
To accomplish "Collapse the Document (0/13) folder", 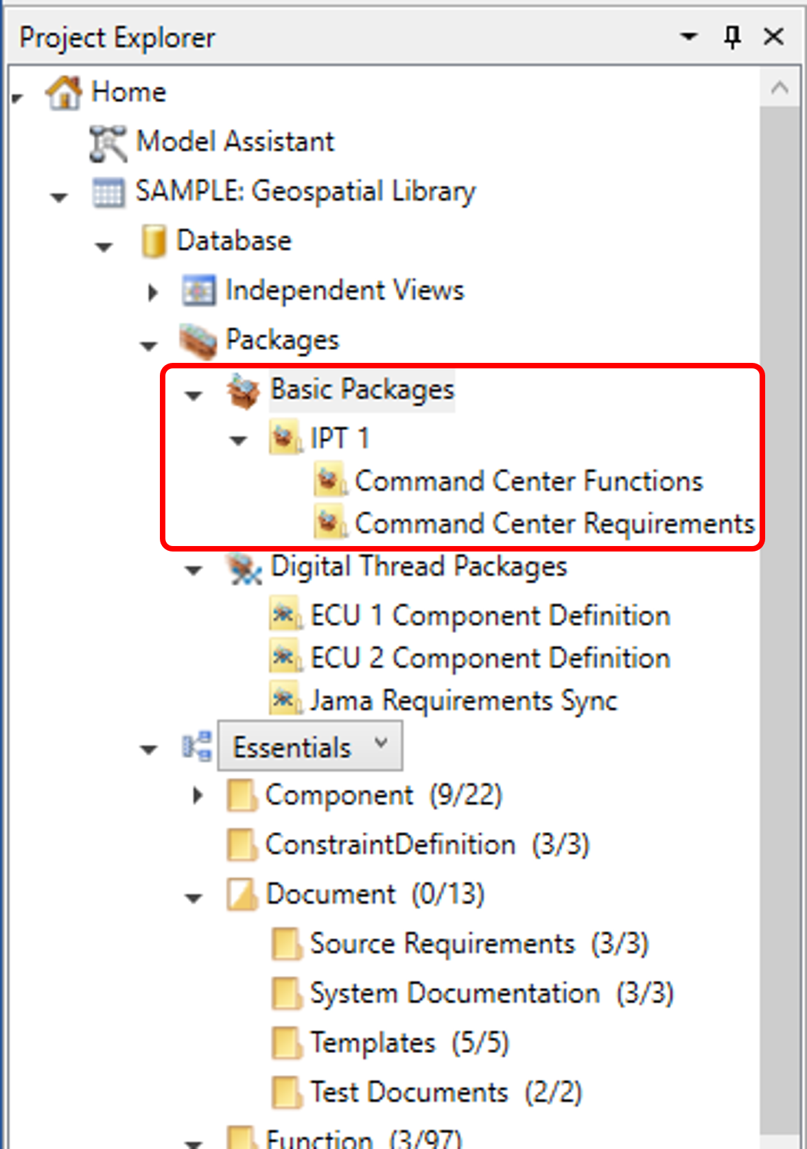I will 194,897.
